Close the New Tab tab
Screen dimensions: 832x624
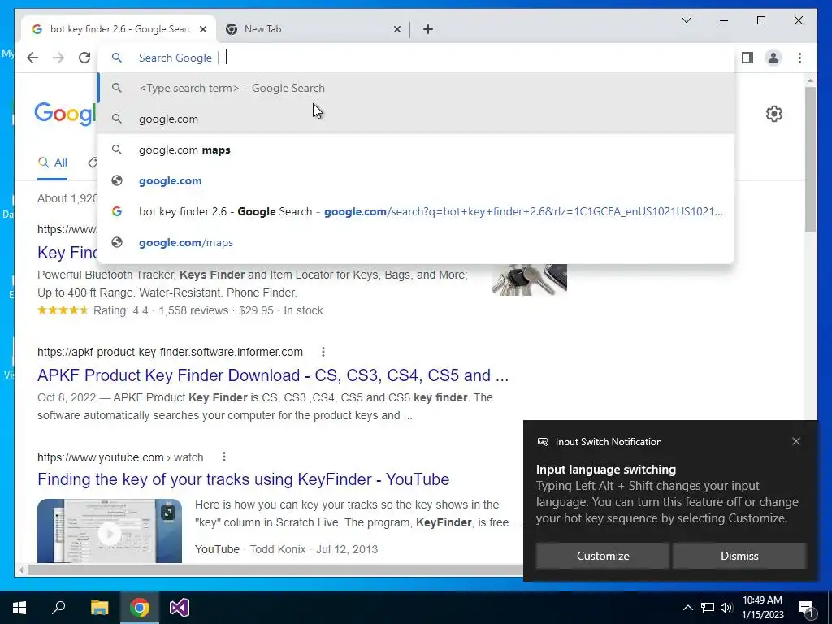click(396, 29)
